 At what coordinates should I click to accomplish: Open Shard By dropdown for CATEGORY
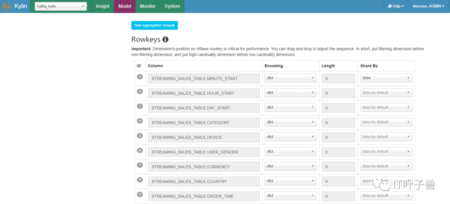click(386, 122)
